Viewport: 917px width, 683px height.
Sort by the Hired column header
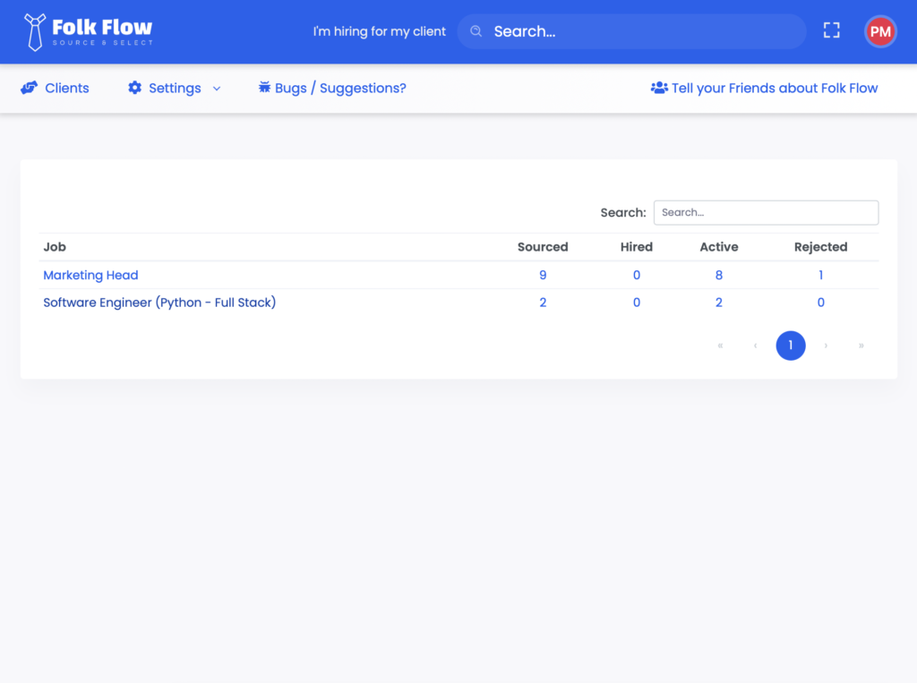click(637, 247)
